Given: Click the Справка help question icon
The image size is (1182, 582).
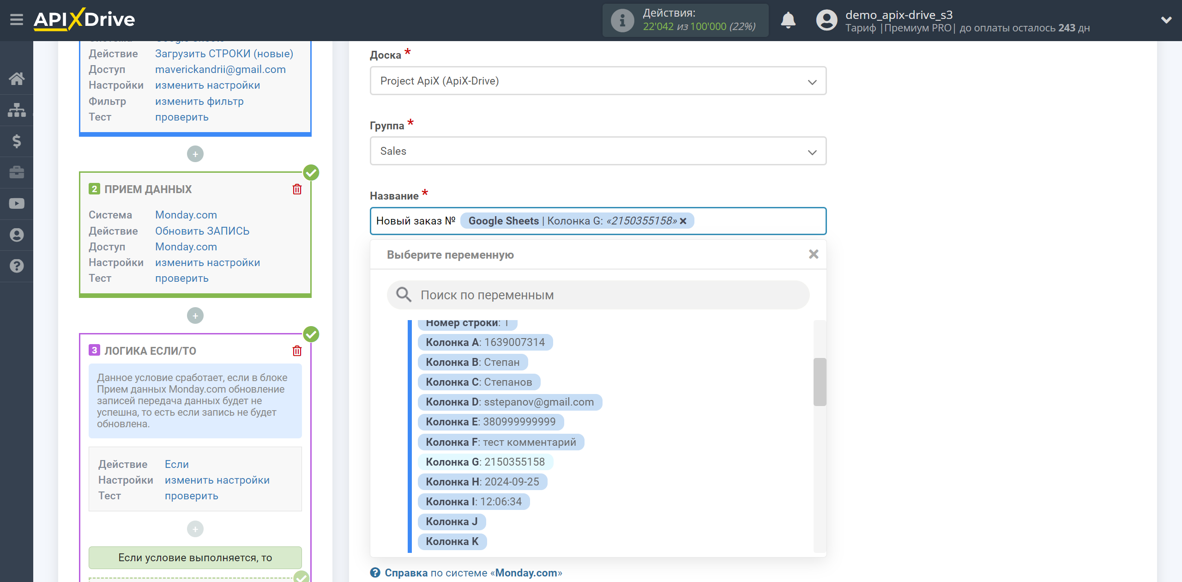Looking at the screenshot, I should pyautogui.click(x=375, y=573).
